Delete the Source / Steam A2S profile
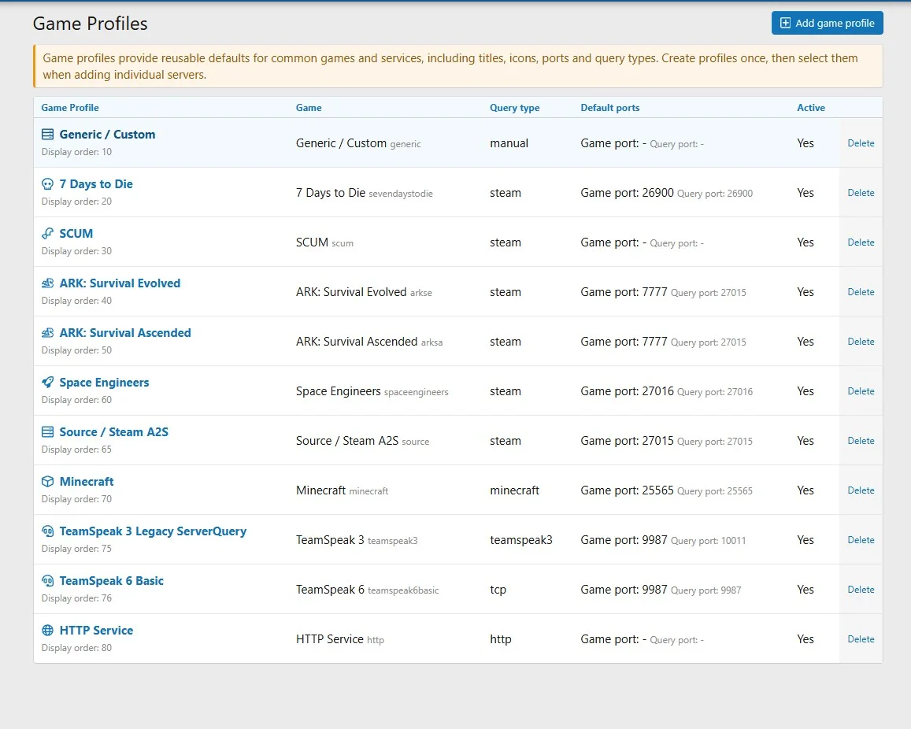This screenshot has height=729, width=911. point(861,441)
